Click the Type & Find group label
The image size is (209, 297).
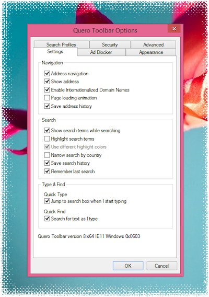tap(53, 184)
